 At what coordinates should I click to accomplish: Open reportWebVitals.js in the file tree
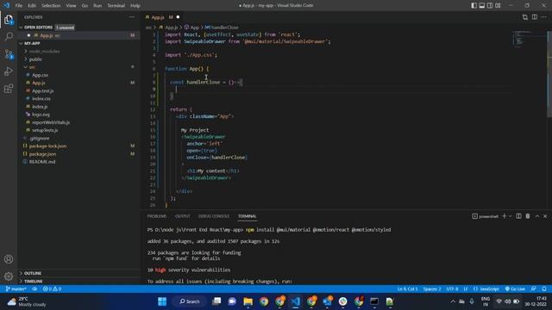[x=51, y=122]
